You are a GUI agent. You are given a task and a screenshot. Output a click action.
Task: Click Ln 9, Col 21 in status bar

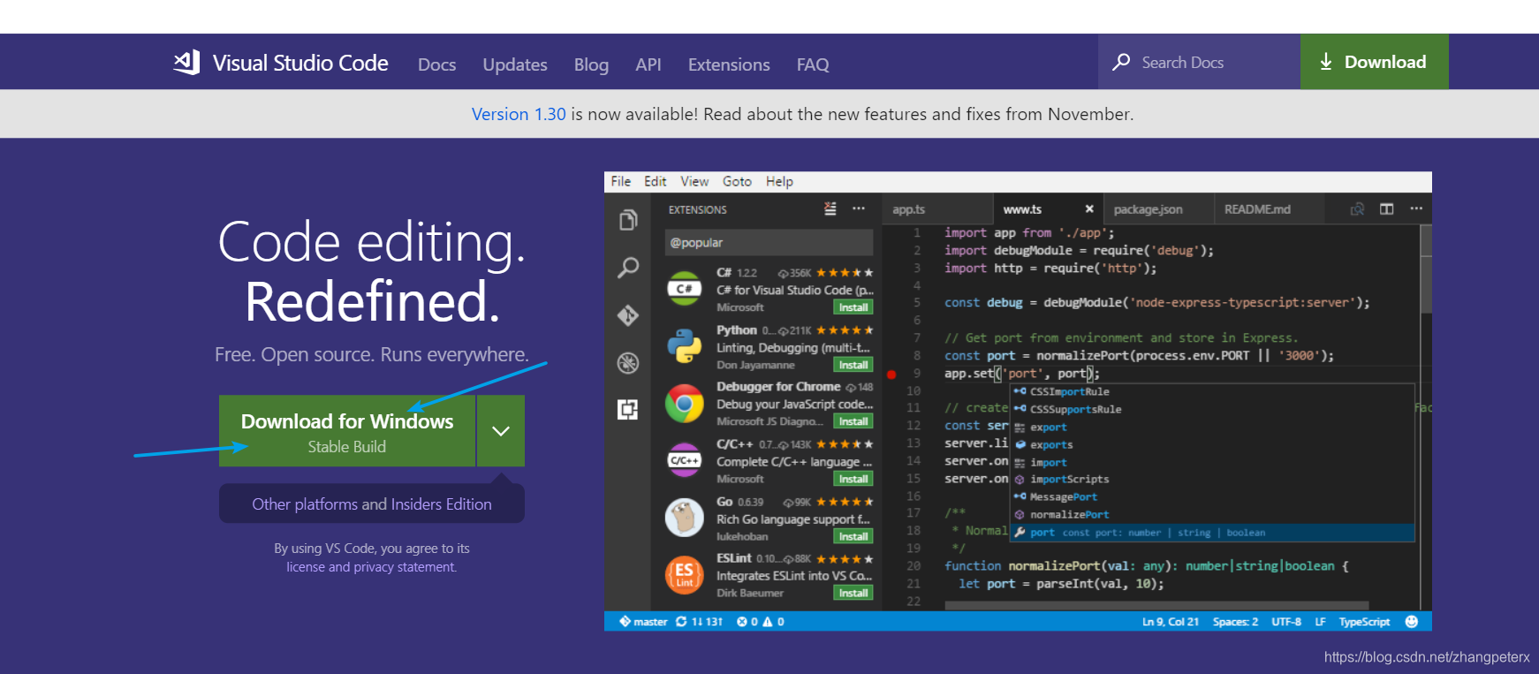(x=1171, y=622)
